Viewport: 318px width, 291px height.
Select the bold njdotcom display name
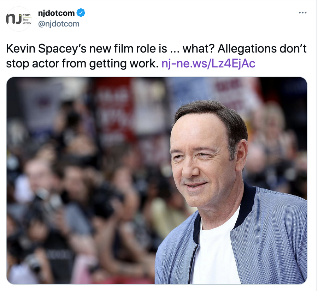(57, 13)
